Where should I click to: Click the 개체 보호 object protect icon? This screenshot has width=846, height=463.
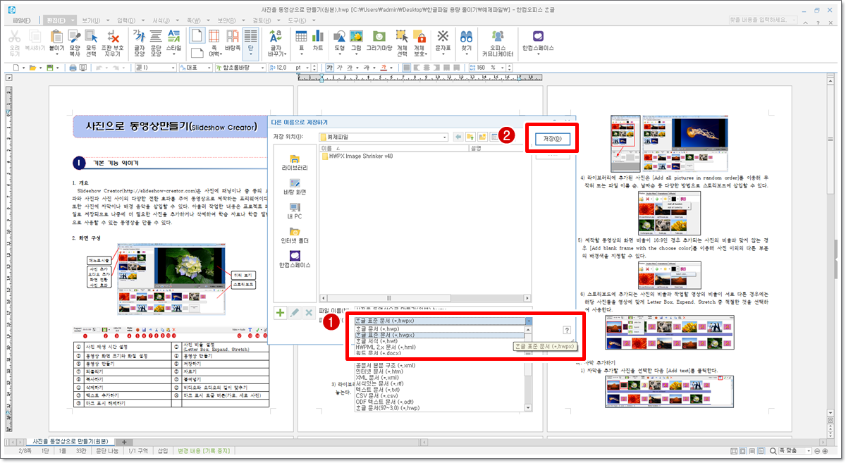point(419,42)
